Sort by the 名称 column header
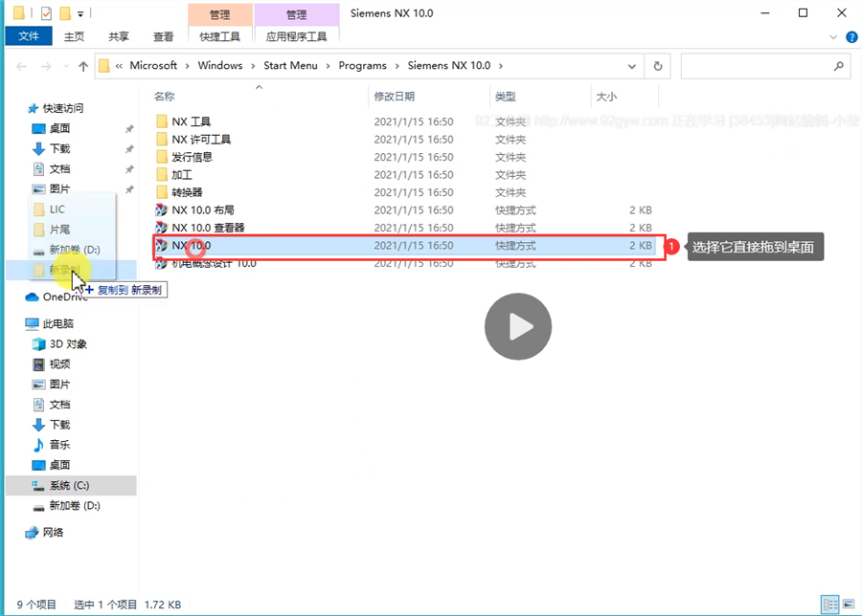The image size is (862, 616). point(165,97)
